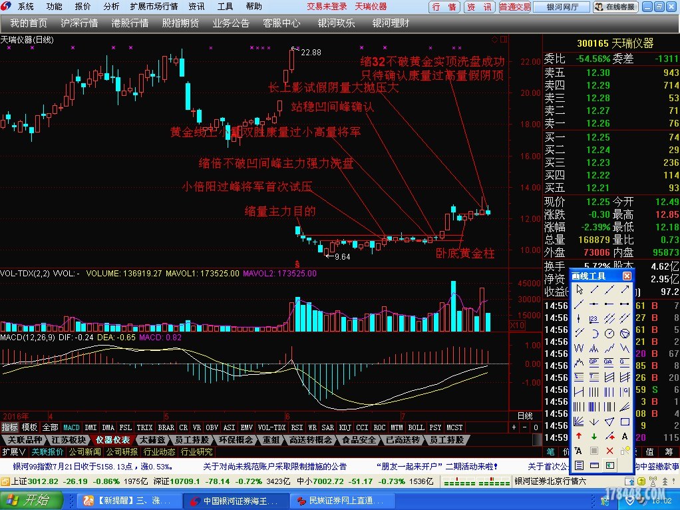680x510 pixels.
Task: Toggle the KDJ indicator
Action: (345, 427)
